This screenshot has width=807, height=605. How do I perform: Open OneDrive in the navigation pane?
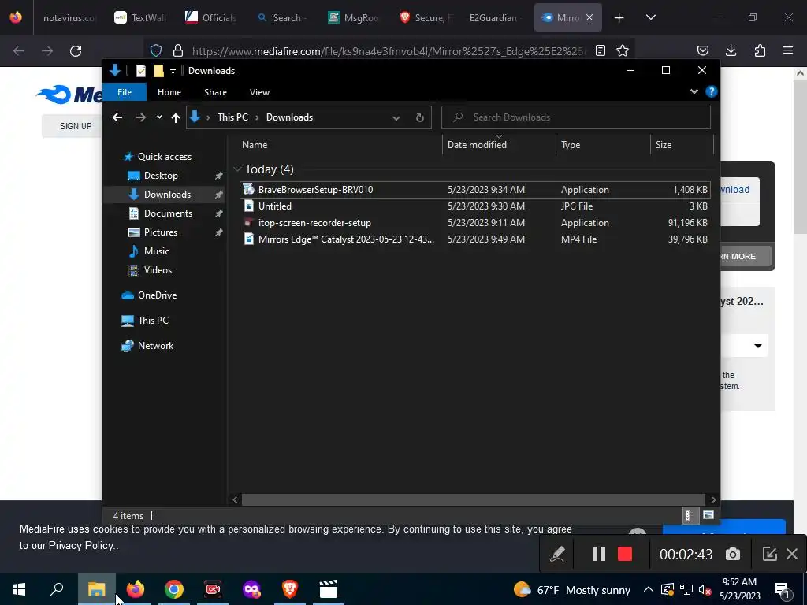click(157, 295)
